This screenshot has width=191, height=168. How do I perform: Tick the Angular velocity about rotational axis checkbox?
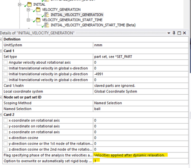click(x=6, y=62)
